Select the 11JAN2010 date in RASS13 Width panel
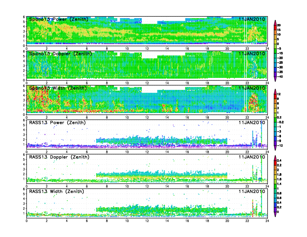The width and height of the screenshot is (307, 237). tap(252, 191)
